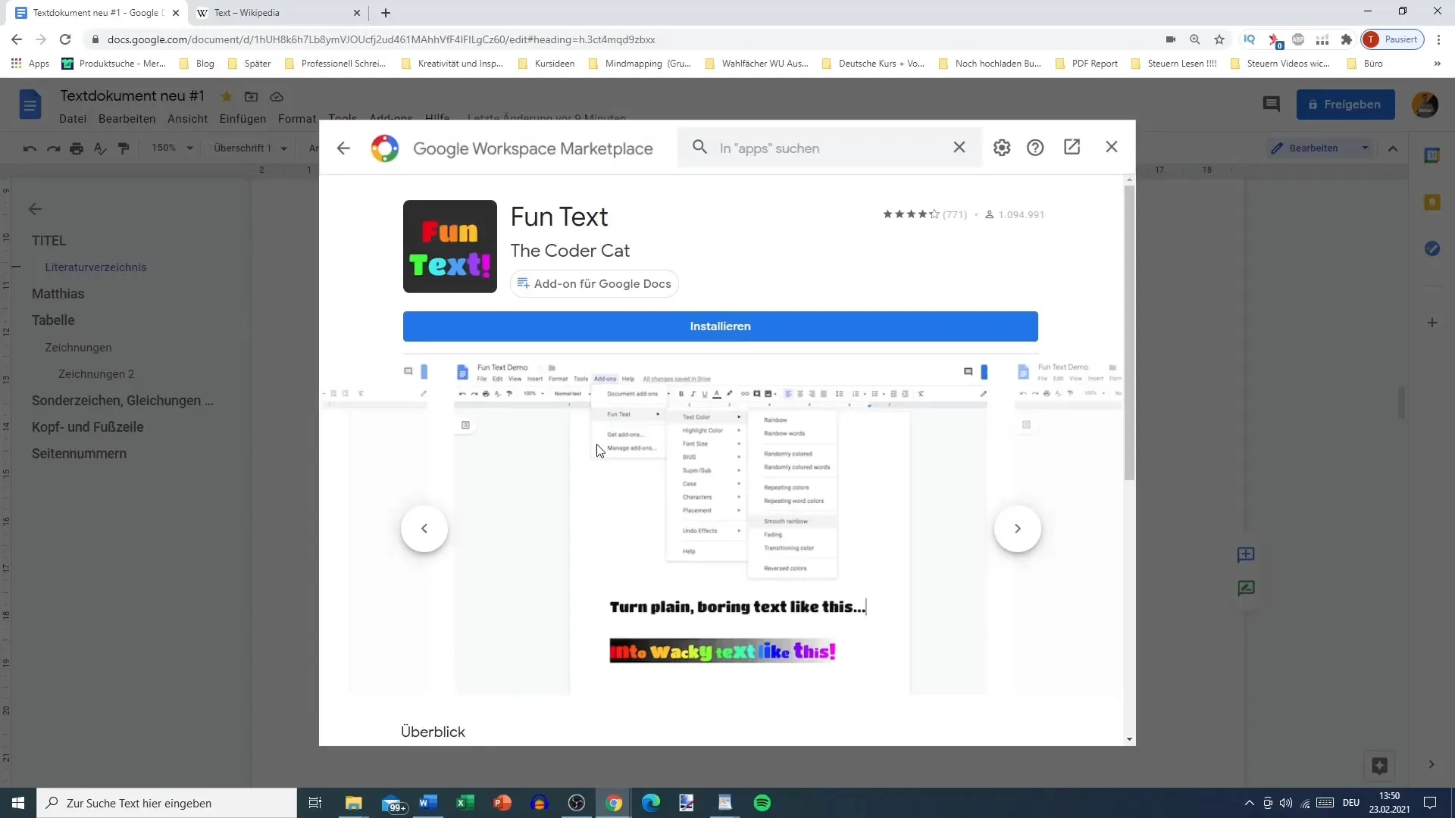Clear the apps search field
1455x818 pixels.
coord(959,147)
